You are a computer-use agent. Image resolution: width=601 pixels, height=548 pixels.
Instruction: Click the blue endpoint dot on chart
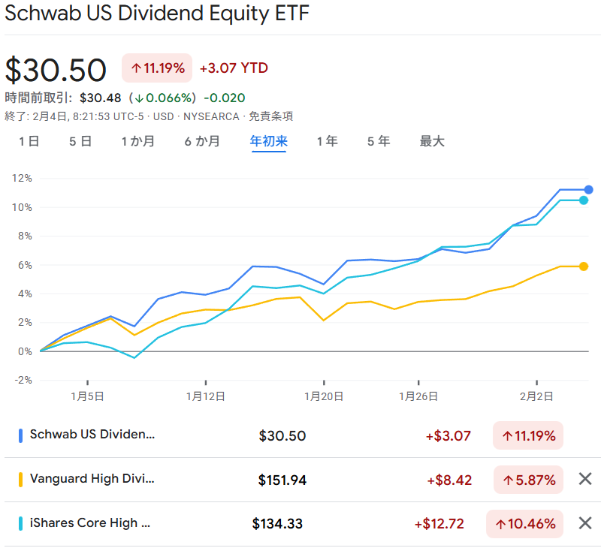click(x=588, y=190)
